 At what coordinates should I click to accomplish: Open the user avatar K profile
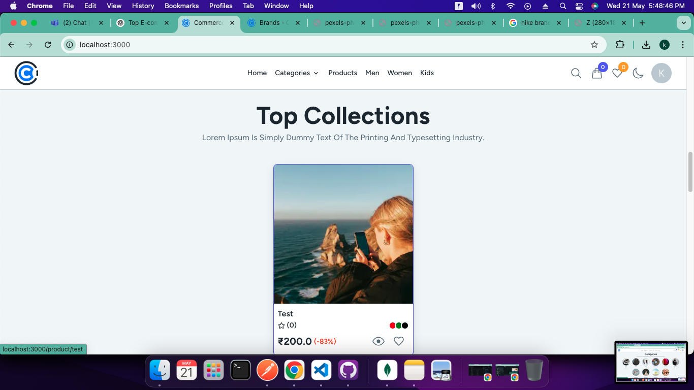pos(661,73)
